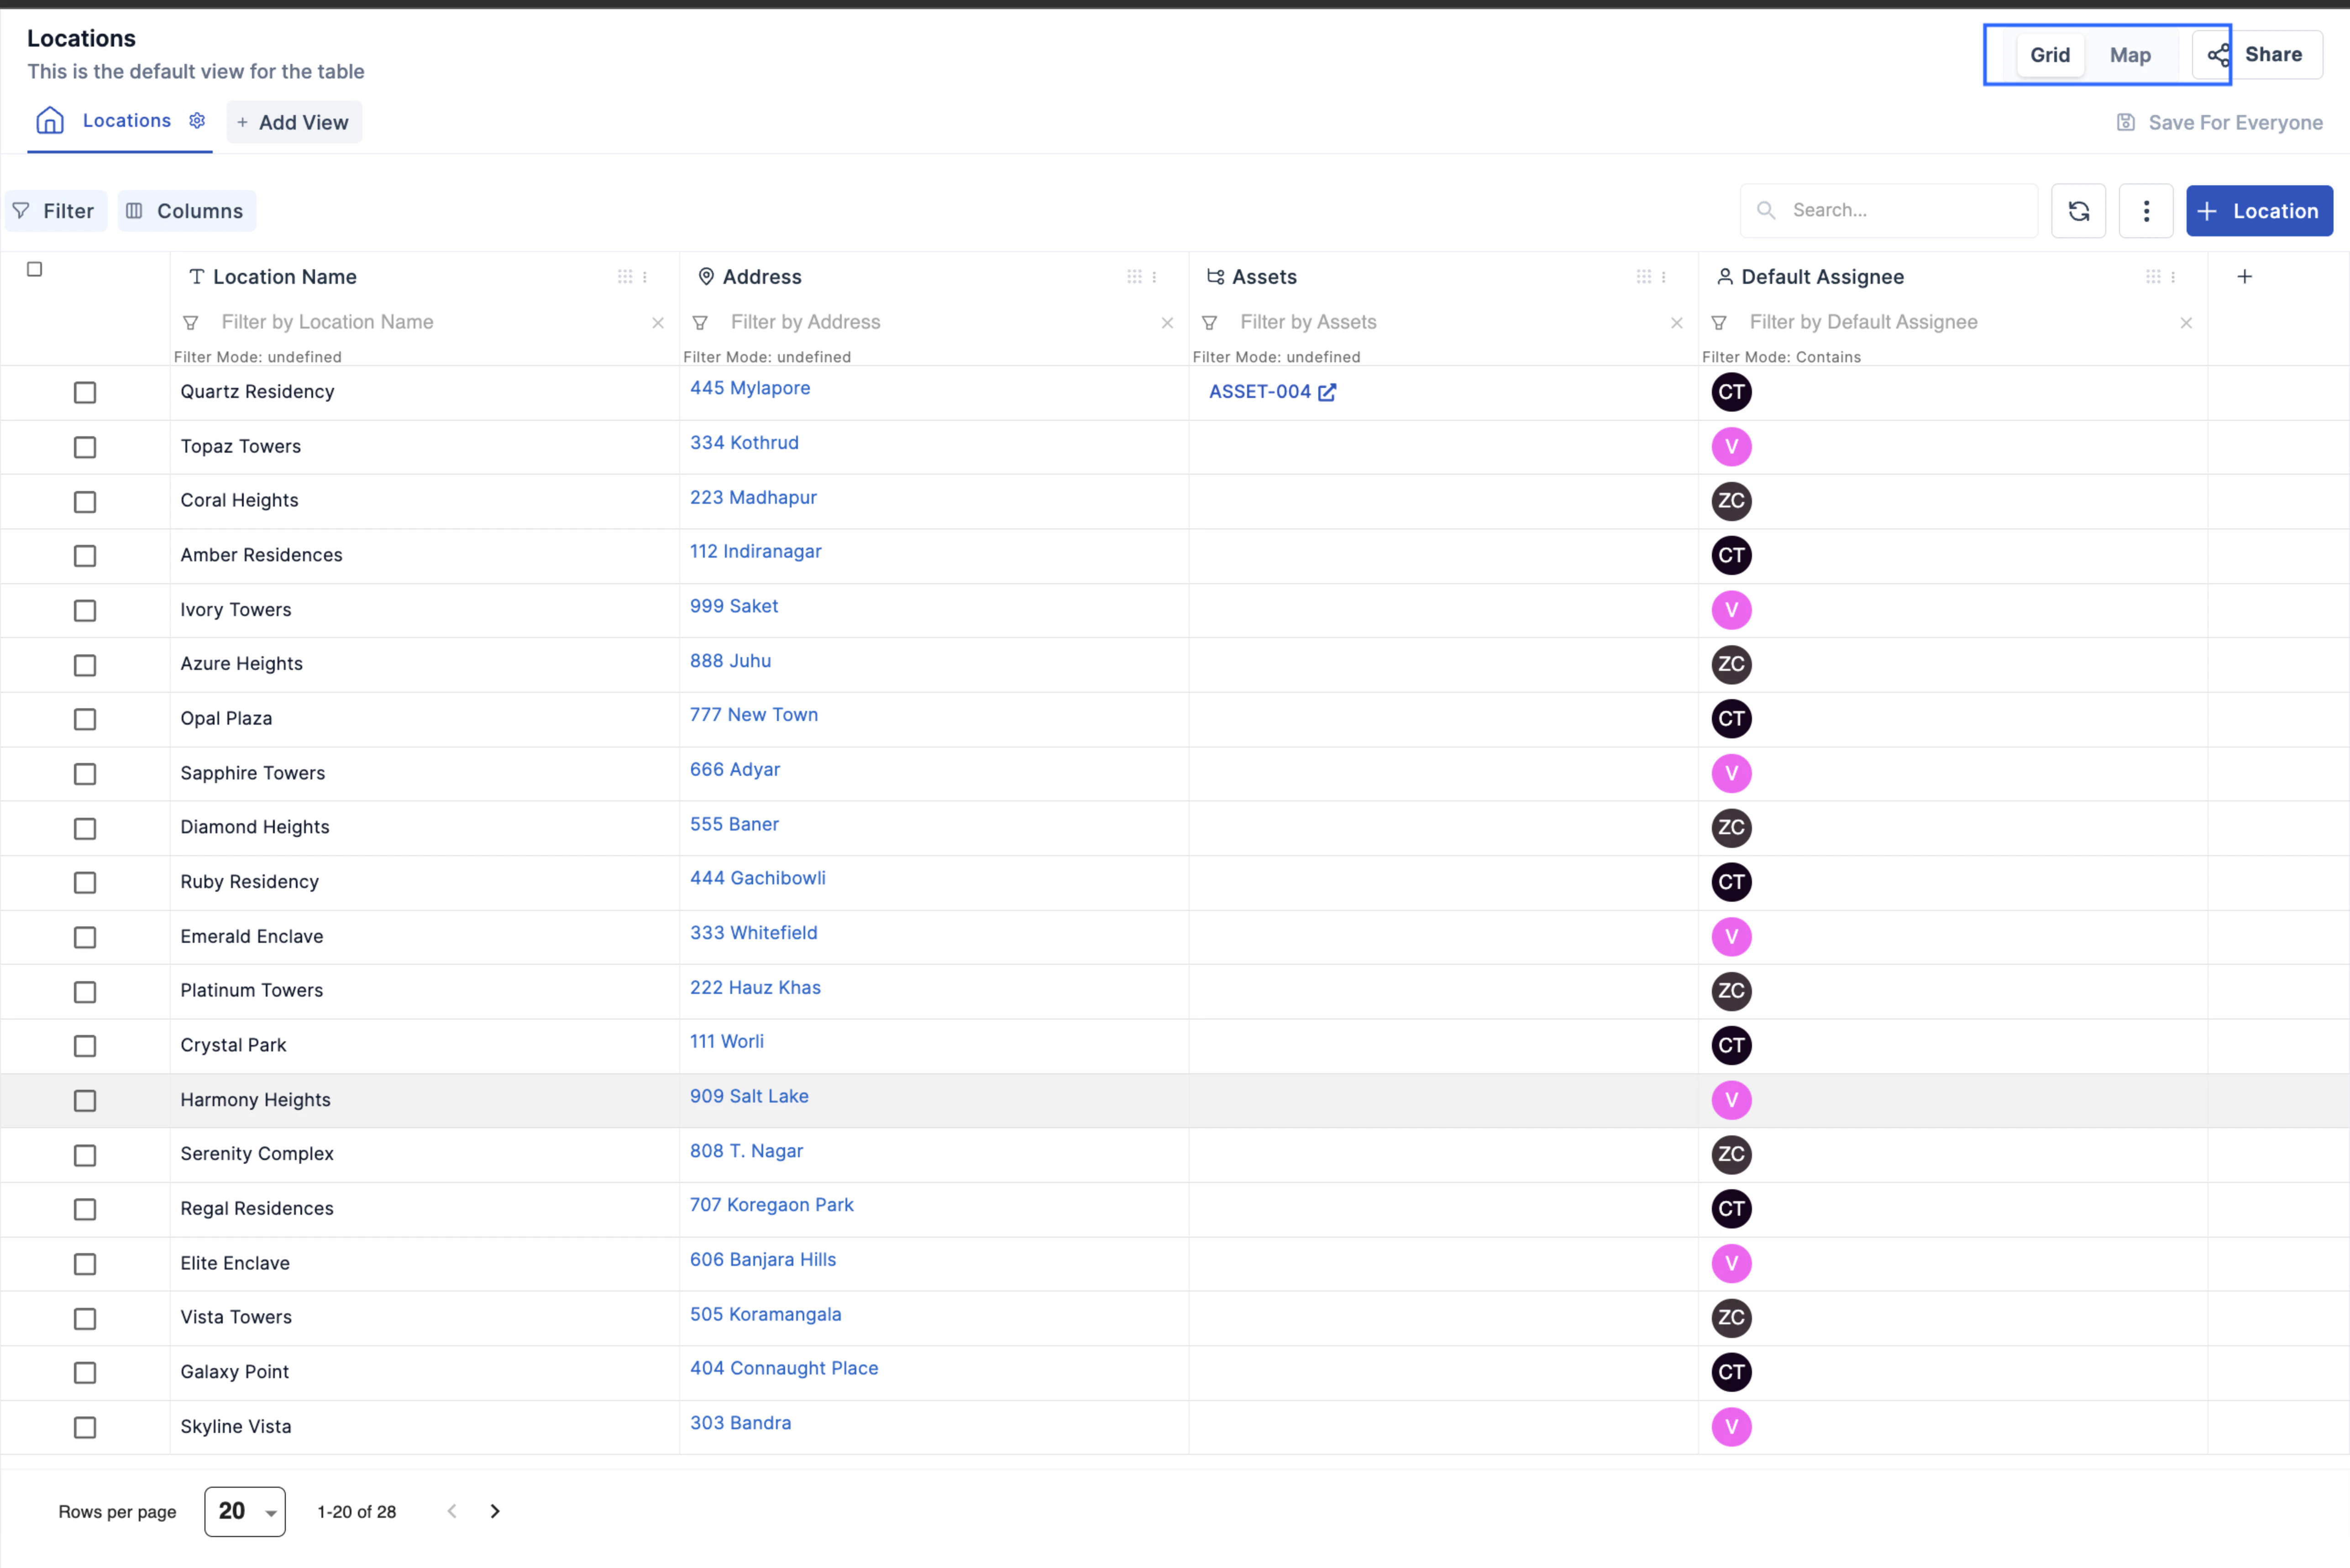
Task: Open ASSET-004 external link icon
Action: coord(1327,392)
